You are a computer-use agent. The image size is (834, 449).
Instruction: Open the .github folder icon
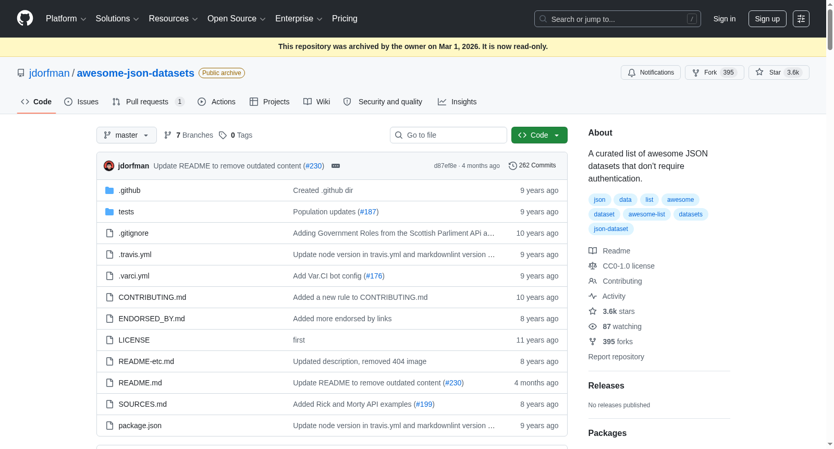pos(109,190)
